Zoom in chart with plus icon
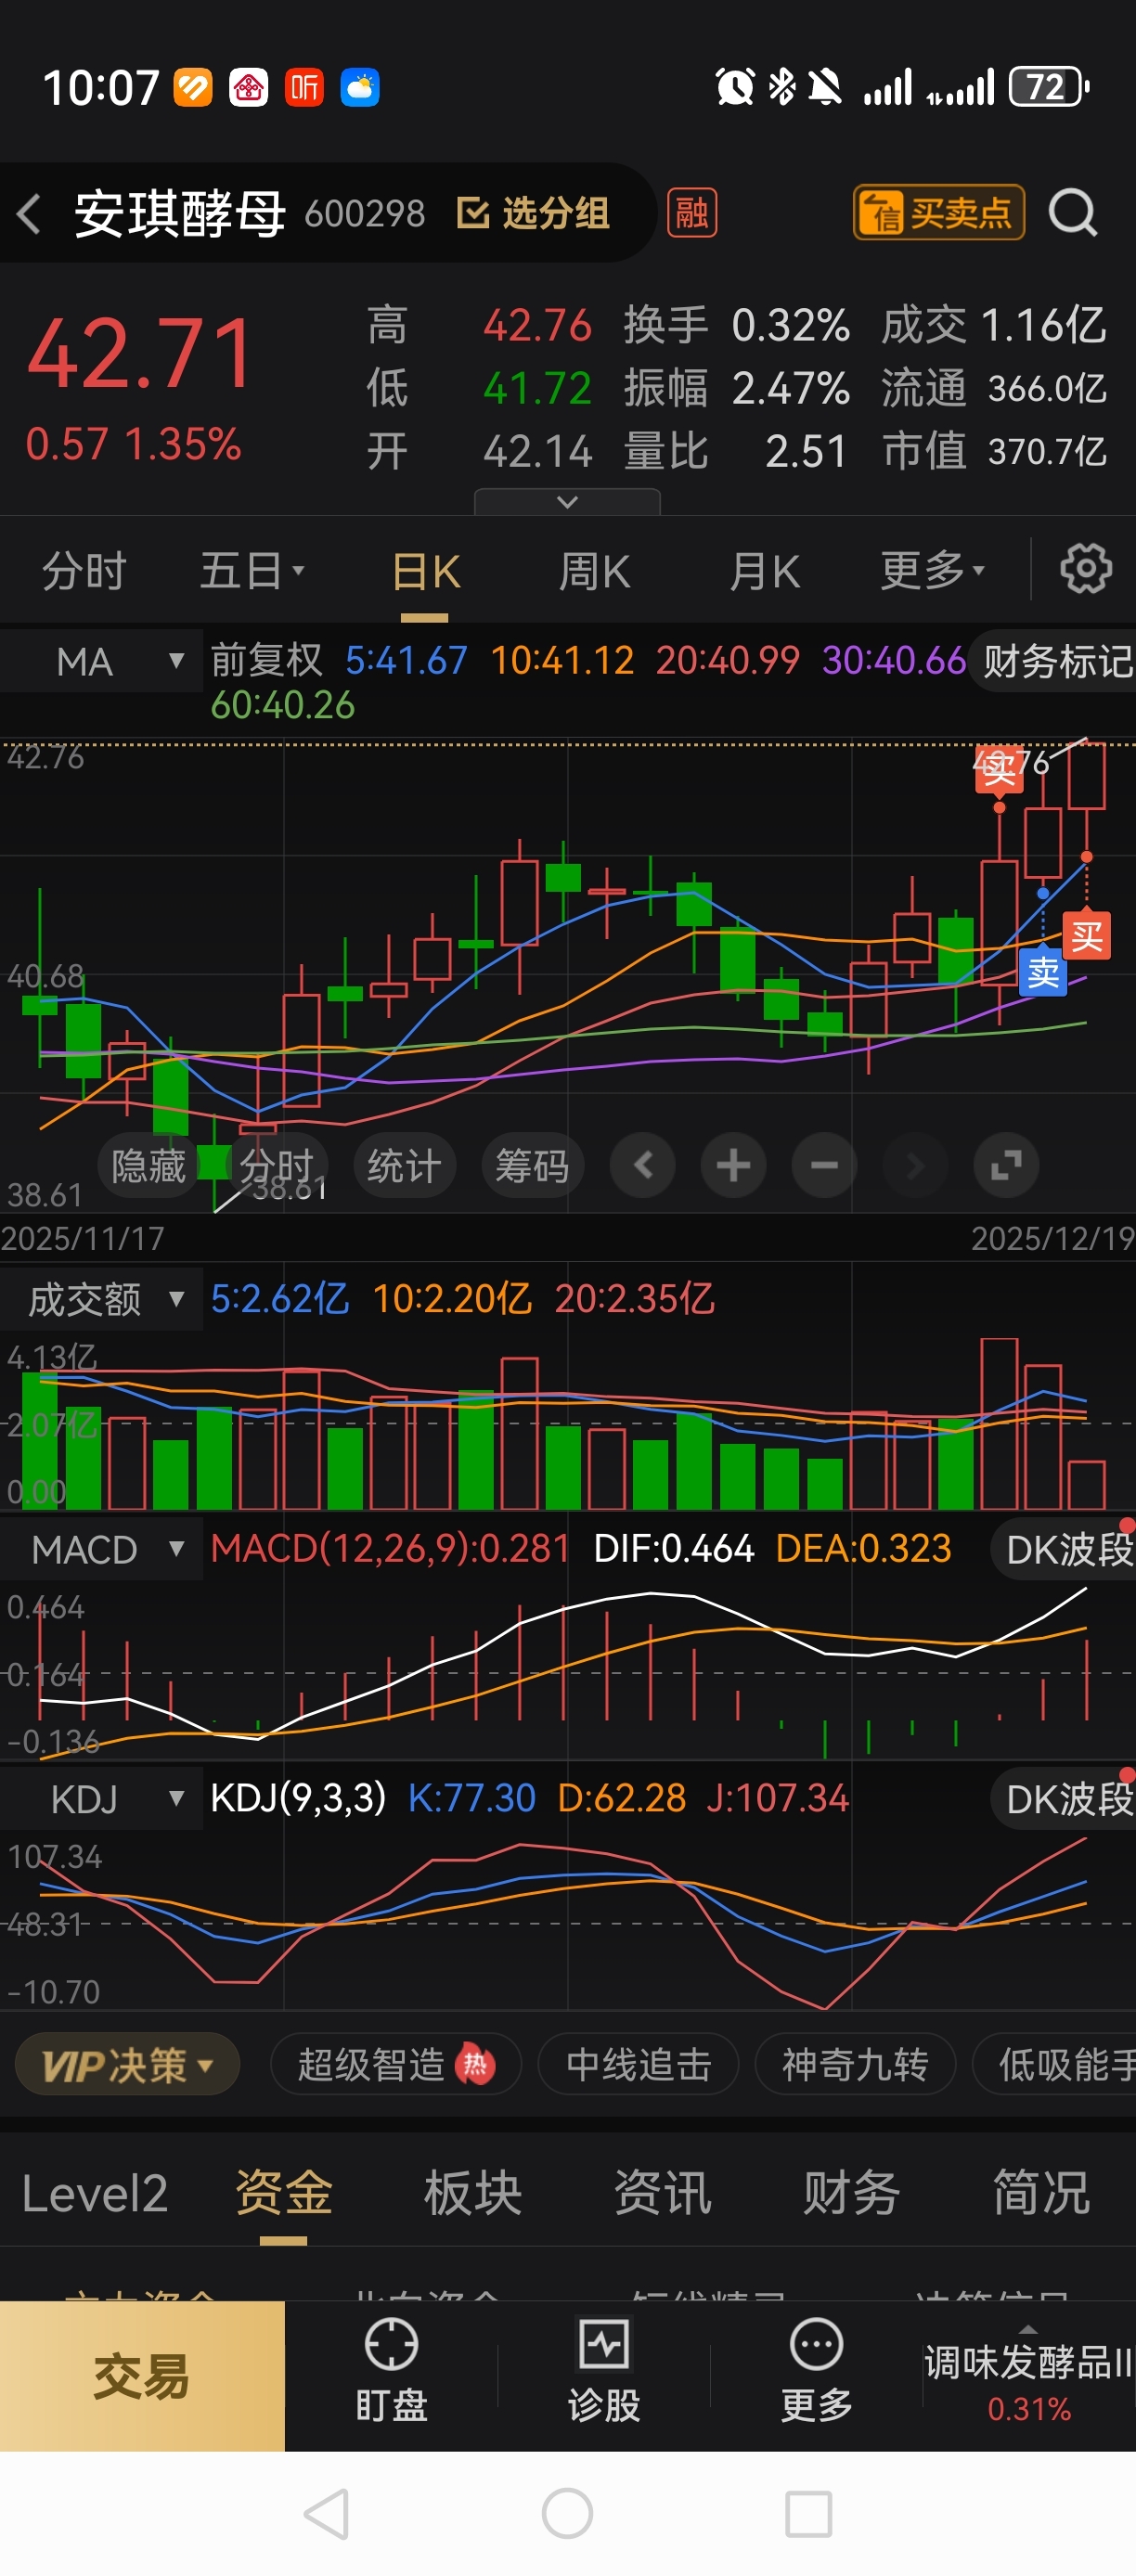 [733, 1165]
